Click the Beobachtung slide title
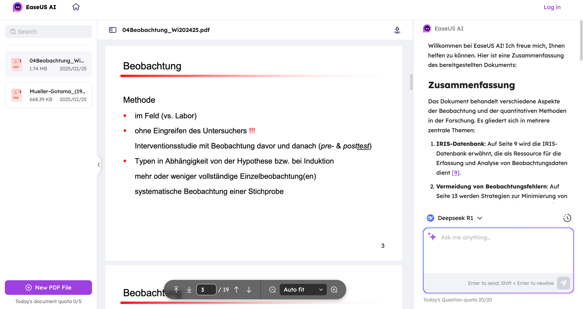Viewport: 583px width, 309px height. [152, 66]
